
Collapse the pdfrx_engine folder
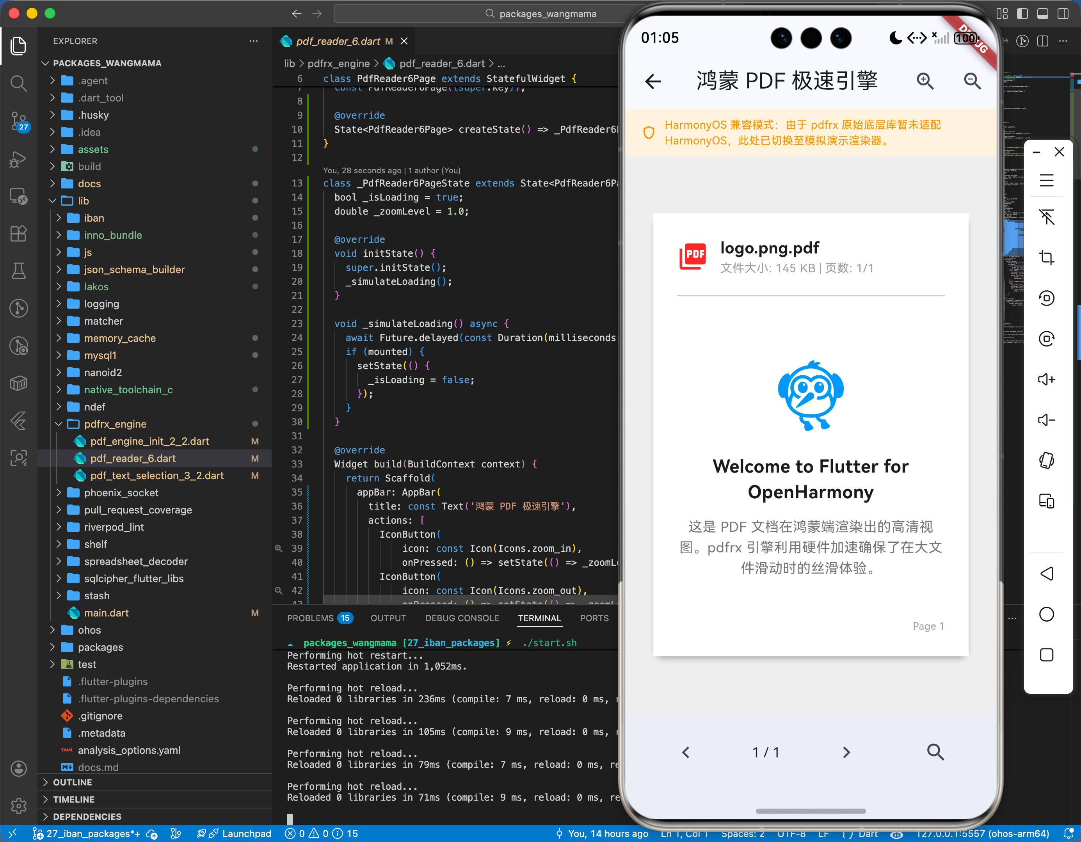pyautogui.click(x=115, y=424)
